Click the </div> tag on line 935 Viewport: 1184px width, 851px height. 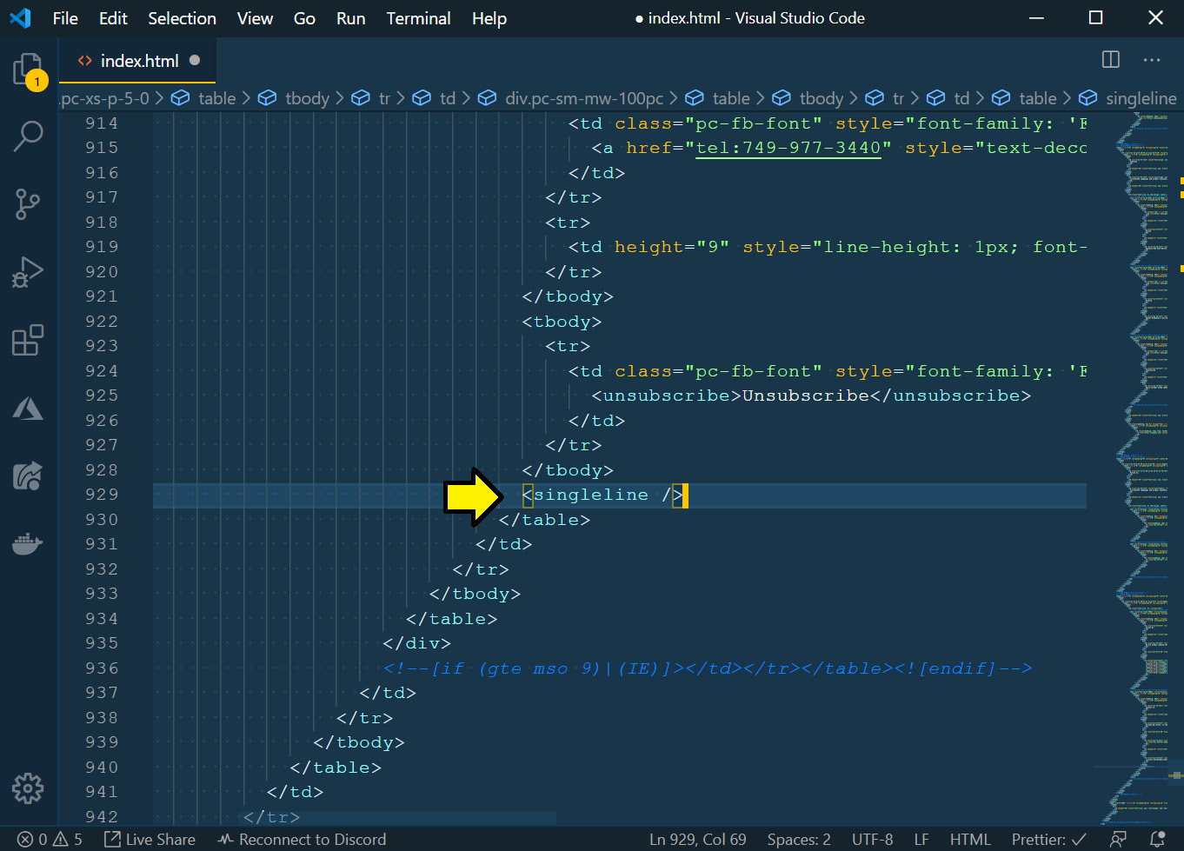click(417, 643)
